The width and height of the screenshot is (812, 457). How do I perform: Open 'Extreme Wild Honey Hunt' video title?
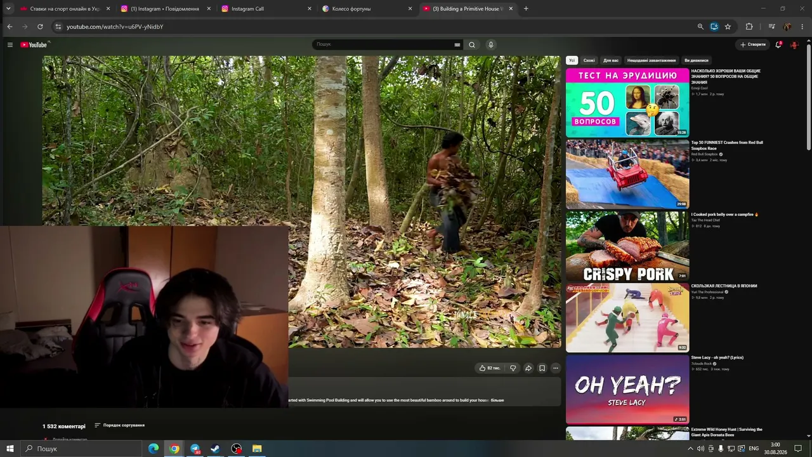point(727,432)
